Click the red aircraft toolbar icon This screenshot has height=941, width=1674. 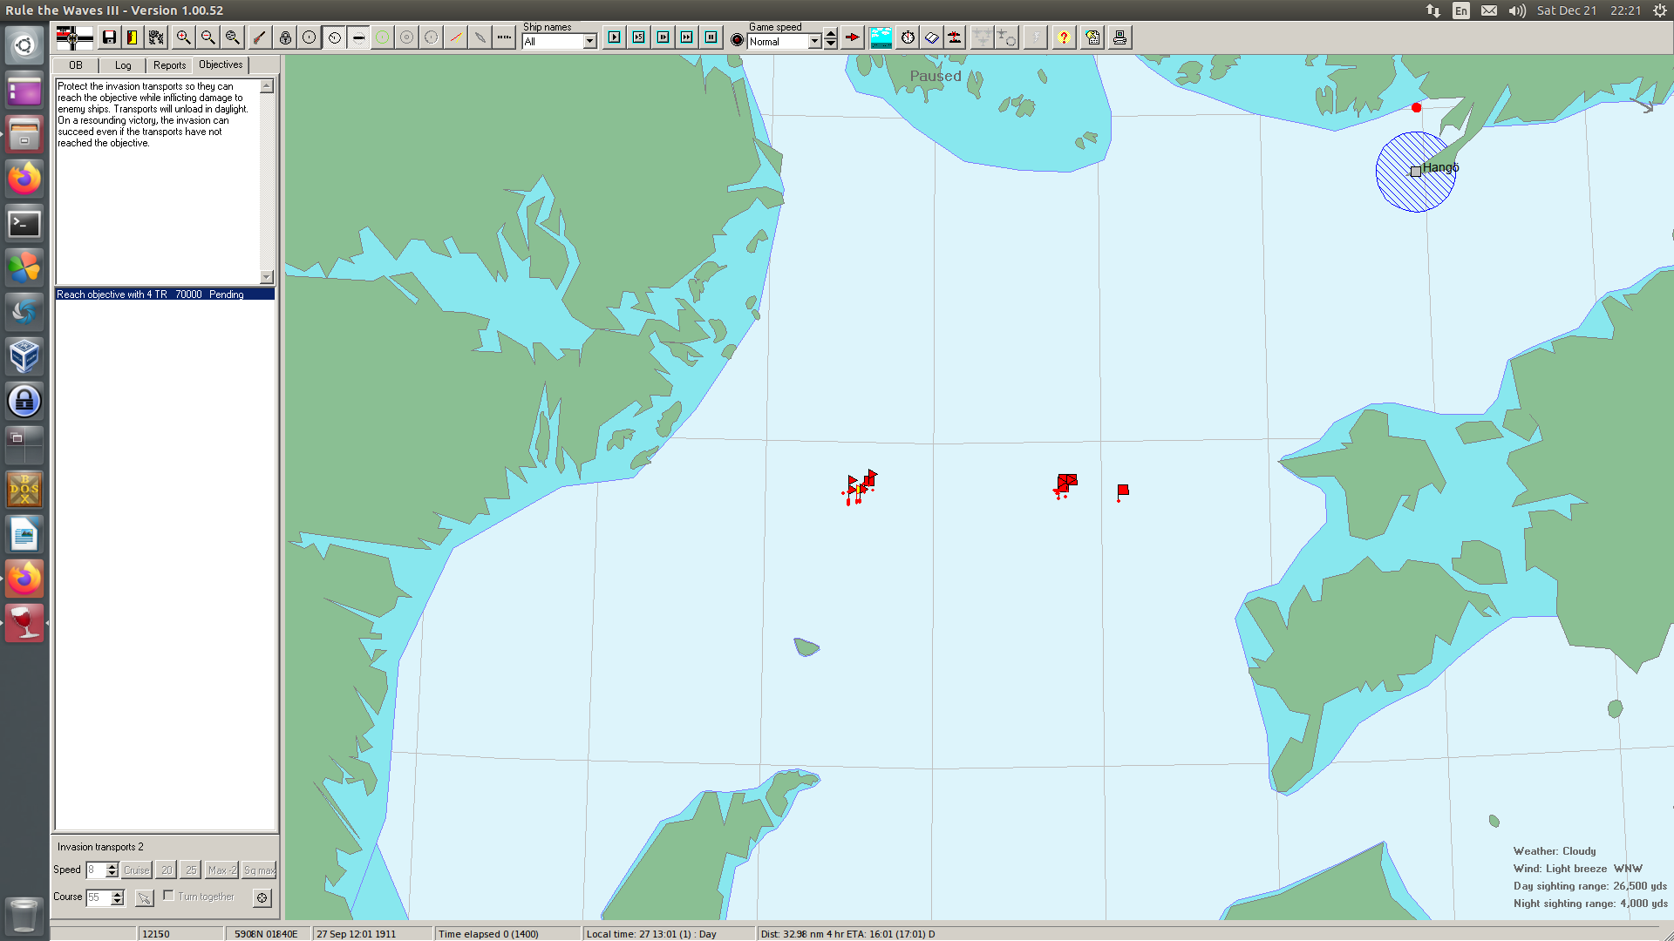click(955, 37)
